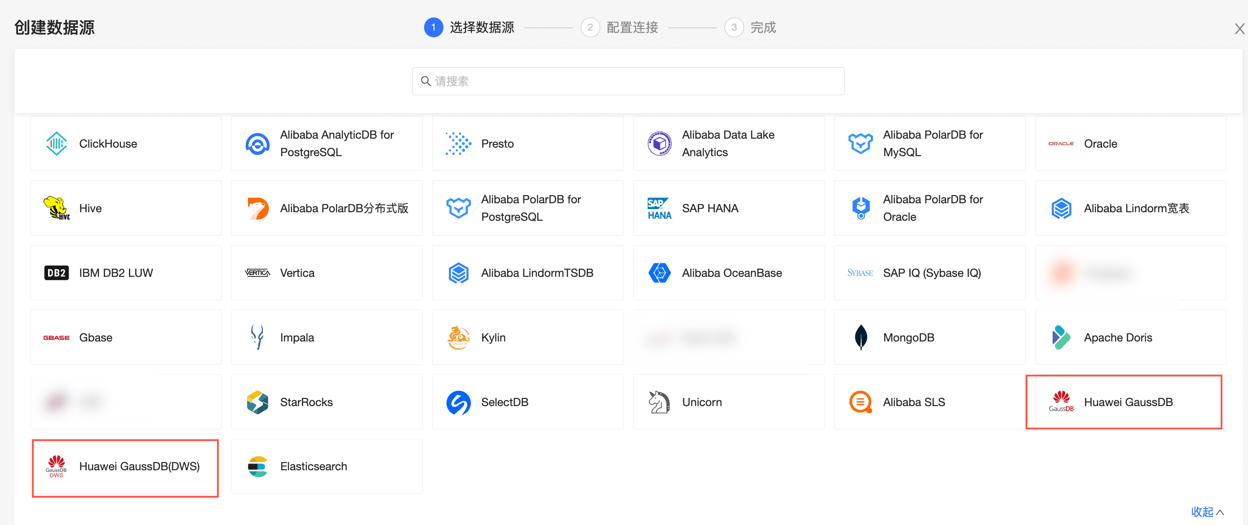1248x525 pixels.
Task: Collapse the list with 收起
Action: click(1207, 512)
